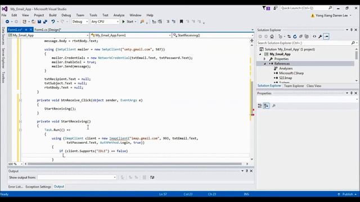This screenshot has width=360, height=202.
Task: Click Publish in the status bar
Action: pyautogui.click(x=348, y=194)
